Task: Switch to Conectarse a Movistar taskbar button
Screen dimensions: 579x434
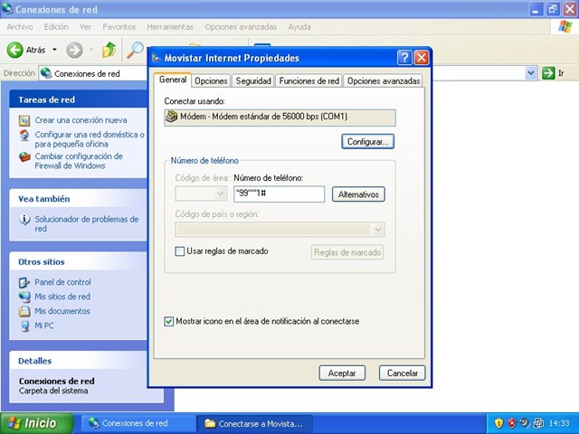Action: coord(255,423)
